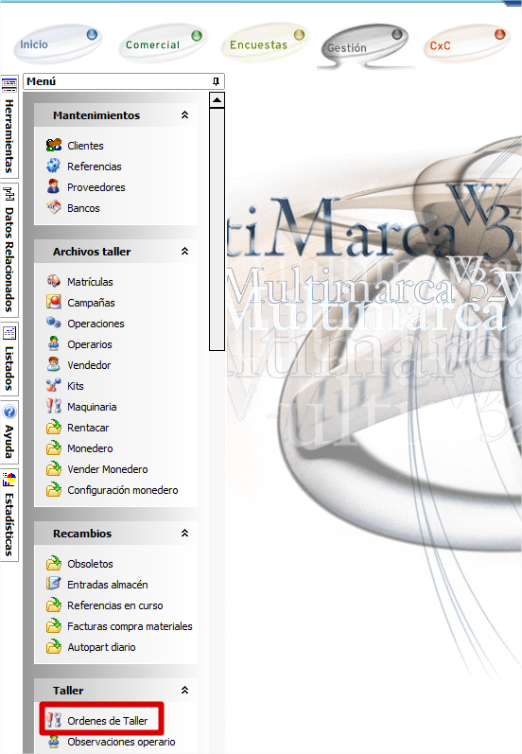
Task: Click the Operarios worker icon
Action: [54, 343]
